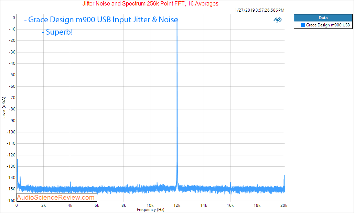Click the -80 level axis label
Screen dimensions: 354x213
[12, 109]
